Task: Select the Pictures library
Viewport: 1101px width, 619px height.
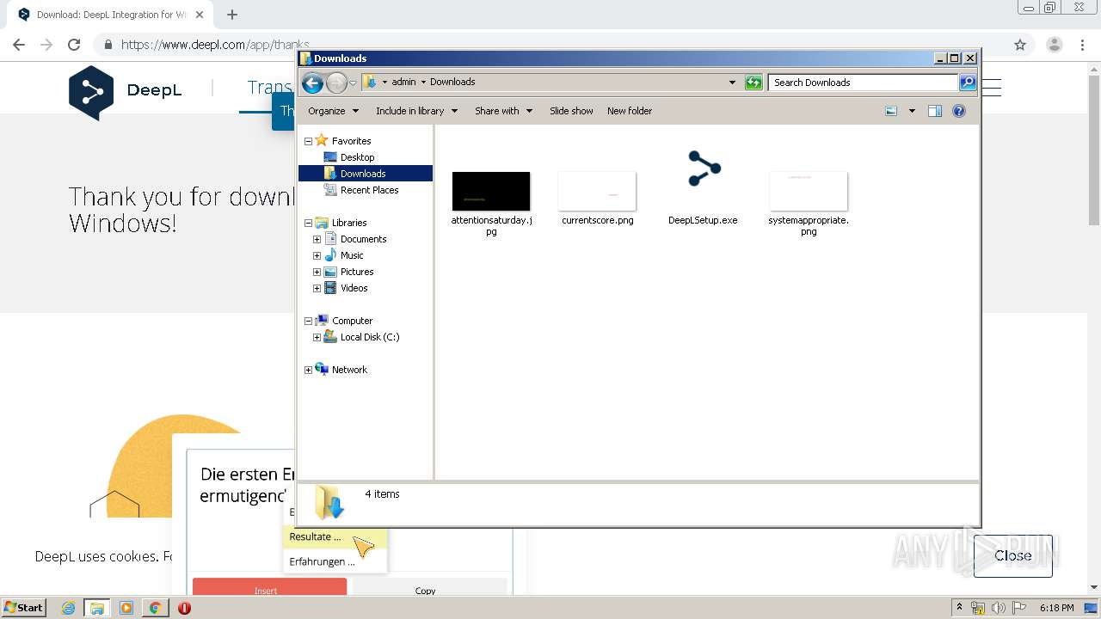Action: pyautogui.click(x=357, y=272)
